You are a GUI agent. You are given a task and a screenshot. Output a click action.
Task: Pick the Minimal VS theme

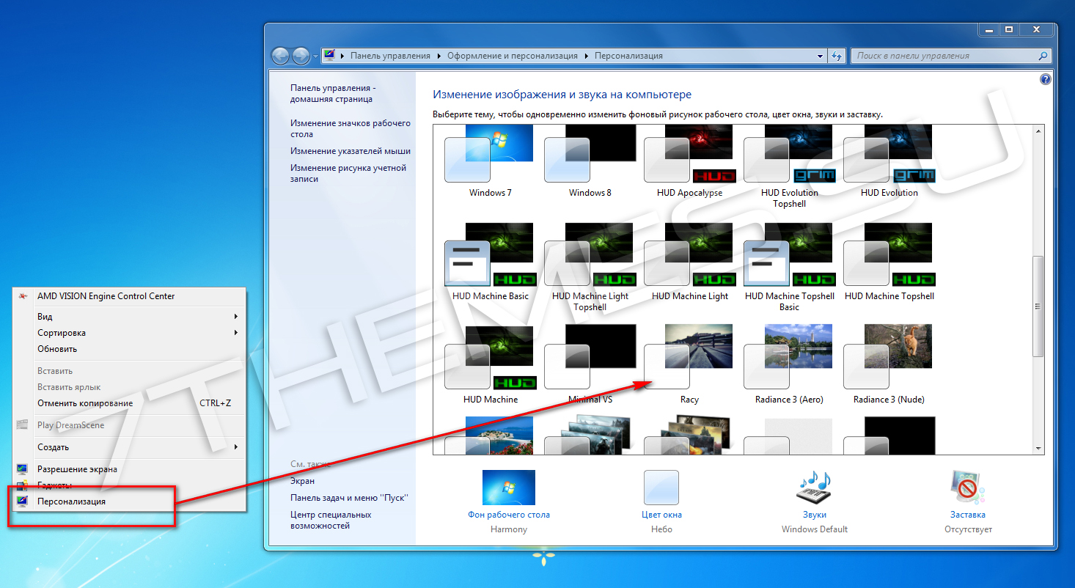point(589,358)
